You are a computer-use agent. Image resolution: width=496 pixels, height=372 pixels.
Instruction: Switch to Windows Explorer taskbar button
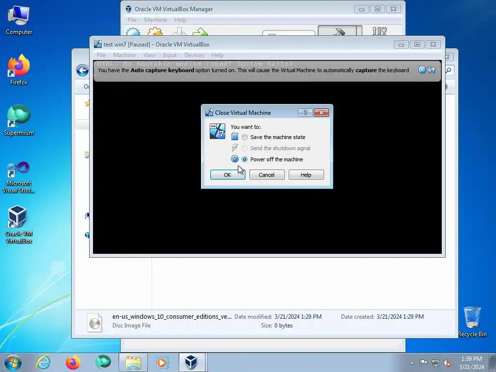click(x=133, y=362)
